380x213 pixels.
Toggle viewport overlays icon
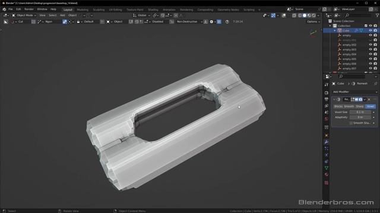284,15
